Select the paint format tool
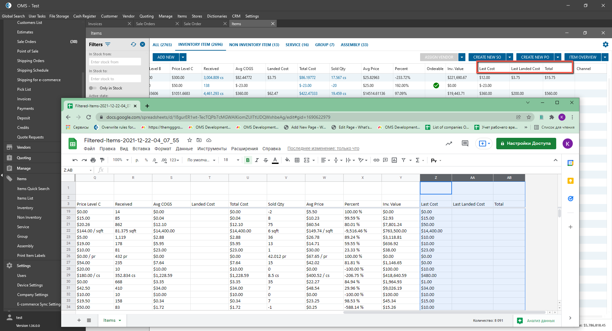 coord(102,160)
